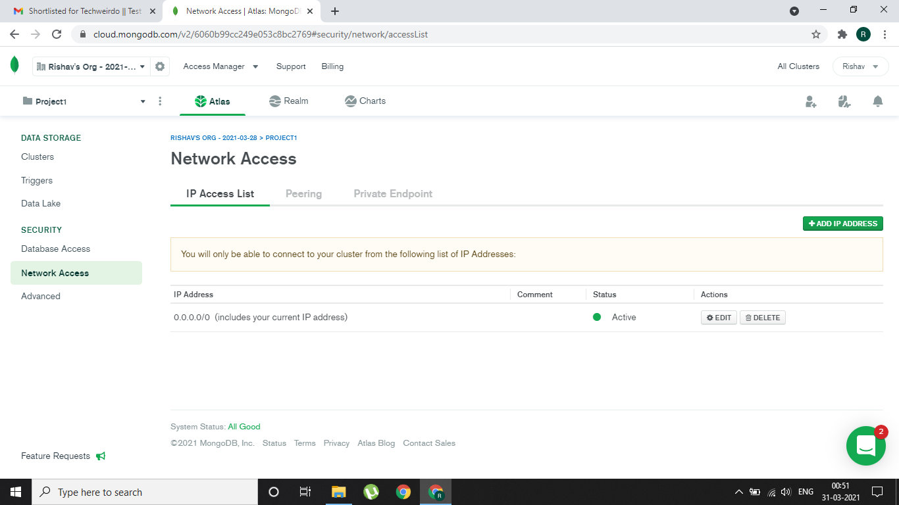Switch to the Peering tab
Screen dimensions: 899x505
[303, 193]
